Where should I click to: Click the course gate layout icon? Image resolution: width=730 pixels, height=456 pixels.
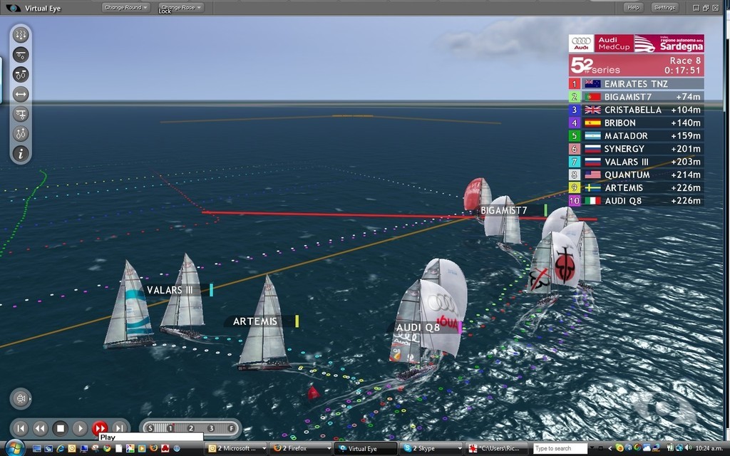point(21,114)
